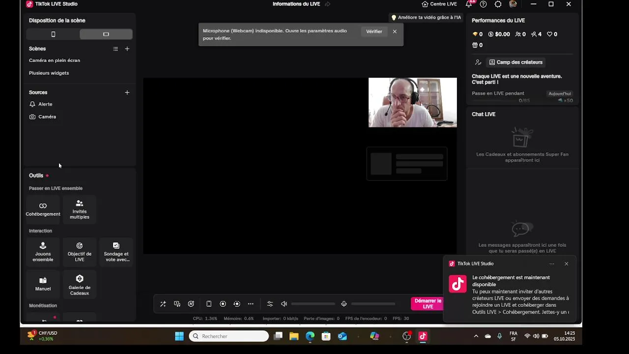Image resolution: width=629 pixels, height=354 pixels.
Task: Open the Sondage et vote tool
Action: point(116,252)
